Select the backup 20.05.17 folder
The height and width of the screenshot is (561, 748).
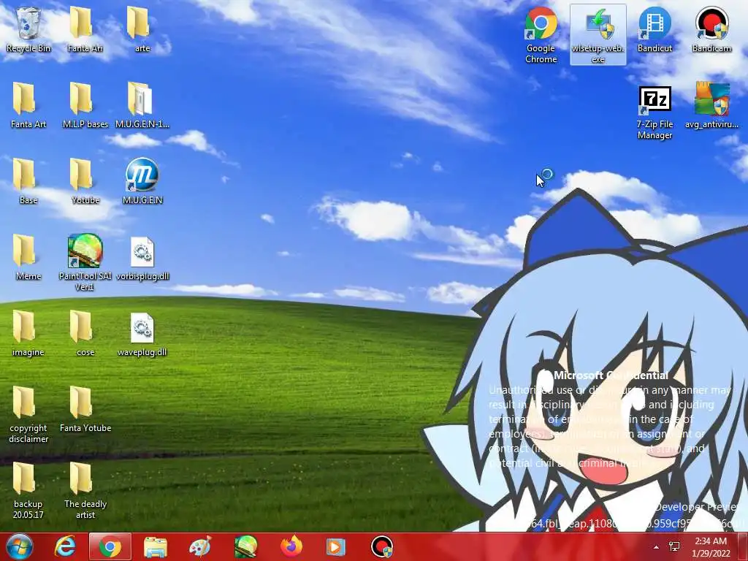(28, 490)
